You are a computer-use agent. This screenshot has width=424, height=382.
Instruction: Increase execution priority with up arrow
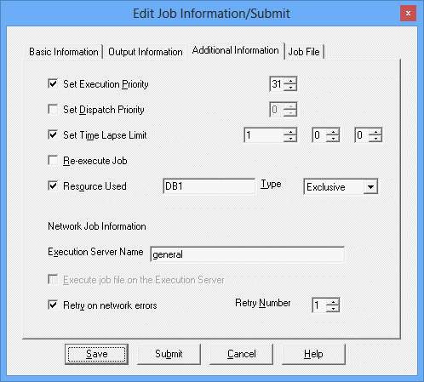tap(290, 81)
